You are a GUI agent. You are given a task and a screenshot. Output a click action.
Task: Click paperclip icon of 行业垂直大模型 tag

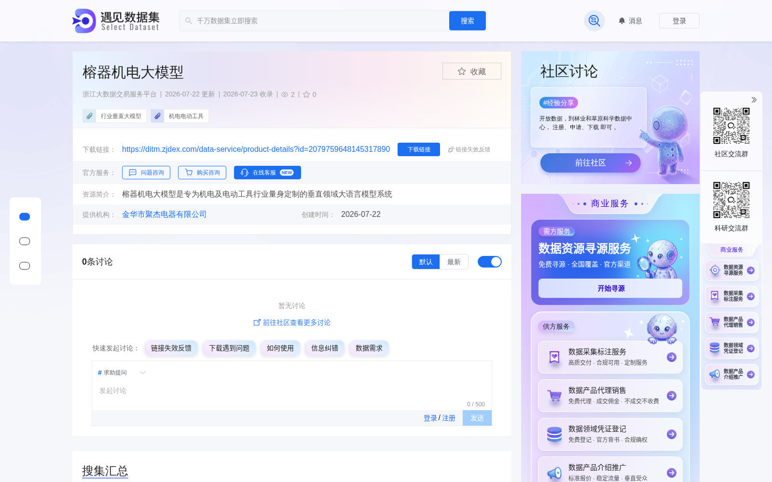pos(89,116)
